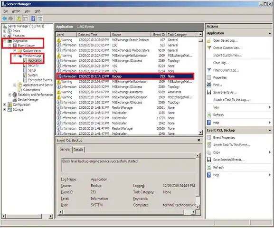Select the System log in tree
The image size is (274, 228).
(33, 76)
